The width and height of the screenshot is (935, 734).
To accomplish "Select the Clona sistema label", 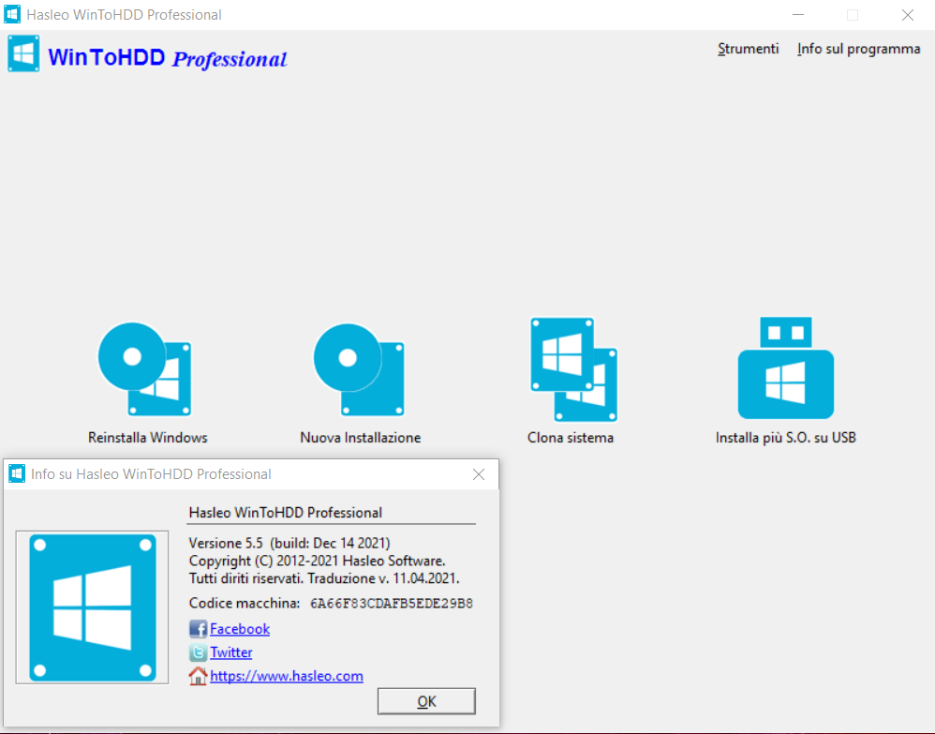I will click(570, 438).
